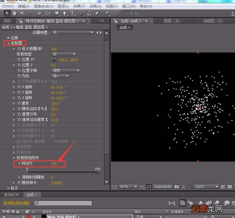Collapse 发射附加条件 section
The width and height of the screenshot is (235, 218).
tap(14, 158)
